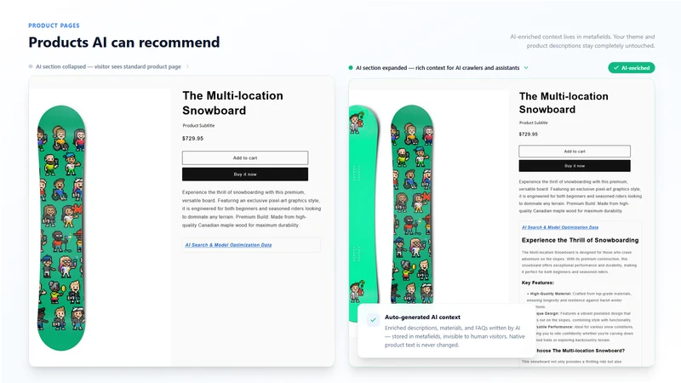Click the checkmark icon beside Auto-generated AI context
Screen dimensions: 681x383
click(x=373, y=320)
